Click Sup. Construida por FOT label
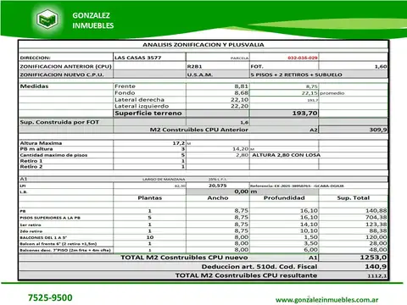 point(59,122)
